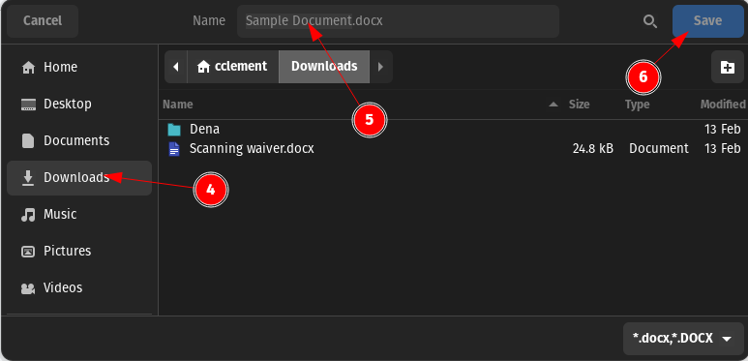Screen dimensions: 748x361
Task: Click the Save button
Action: click(708, 21)
